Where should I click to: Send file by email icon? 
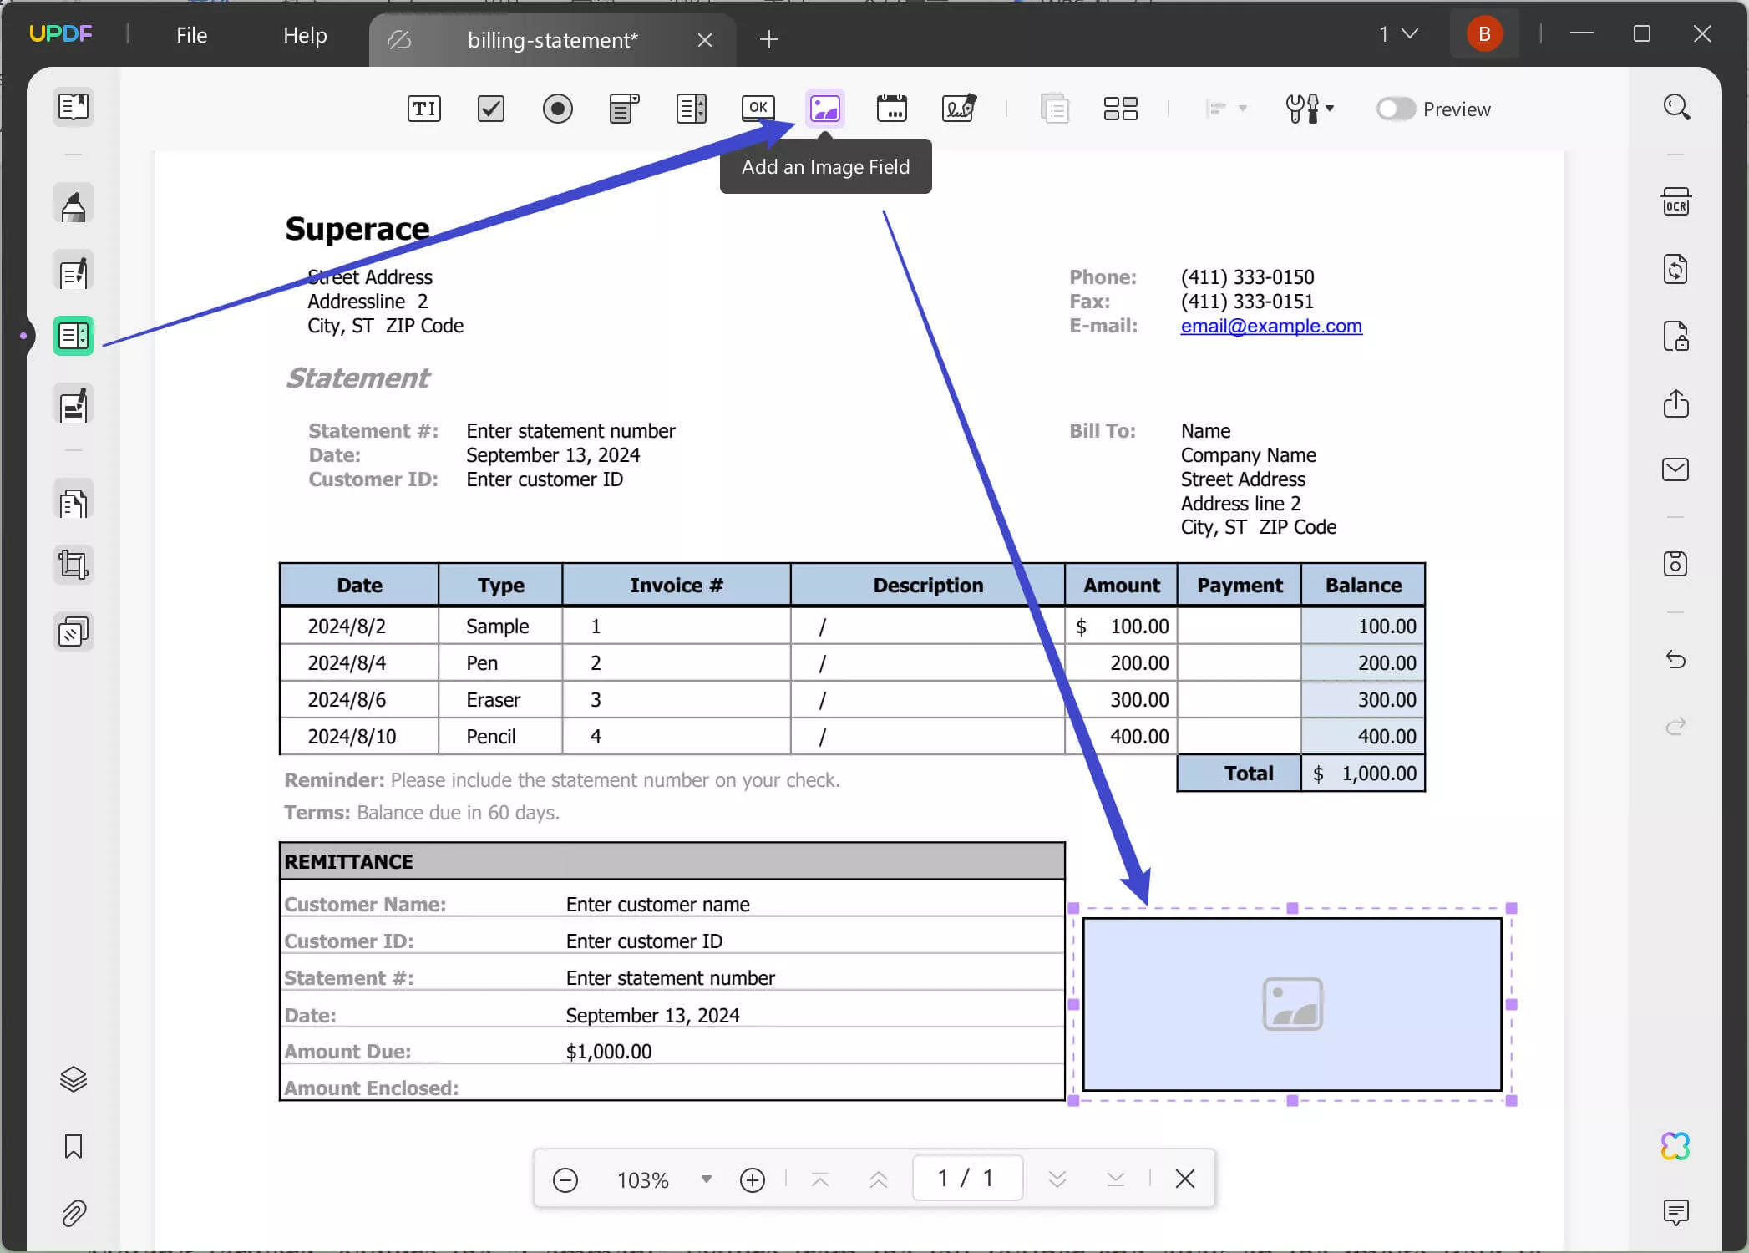coord(1675,469)
